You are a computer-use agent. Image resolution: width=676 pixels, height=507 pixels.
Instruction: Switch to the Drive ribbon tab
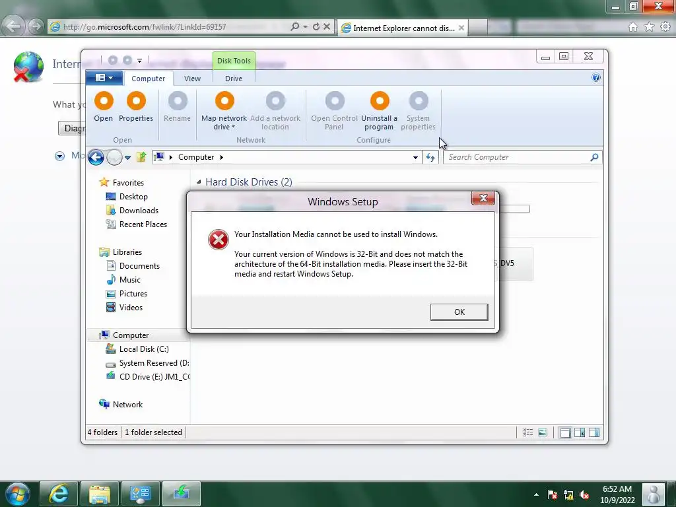click(234, 79)
